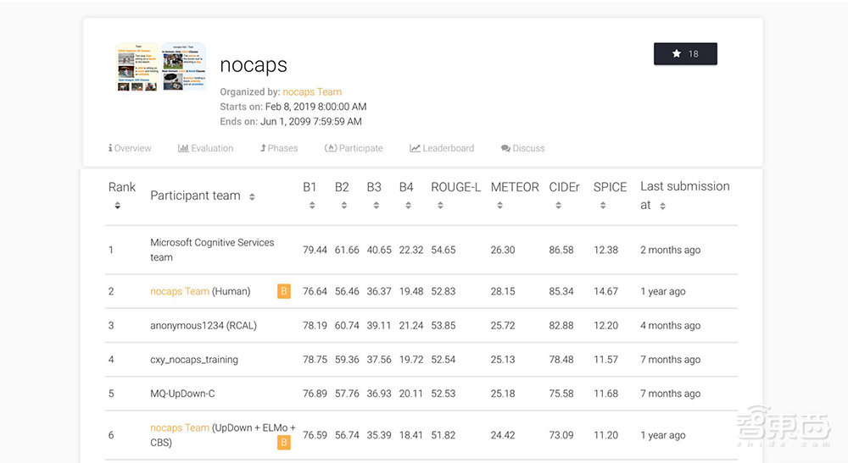Click the orange B badge on Human row

coord(283,291)
